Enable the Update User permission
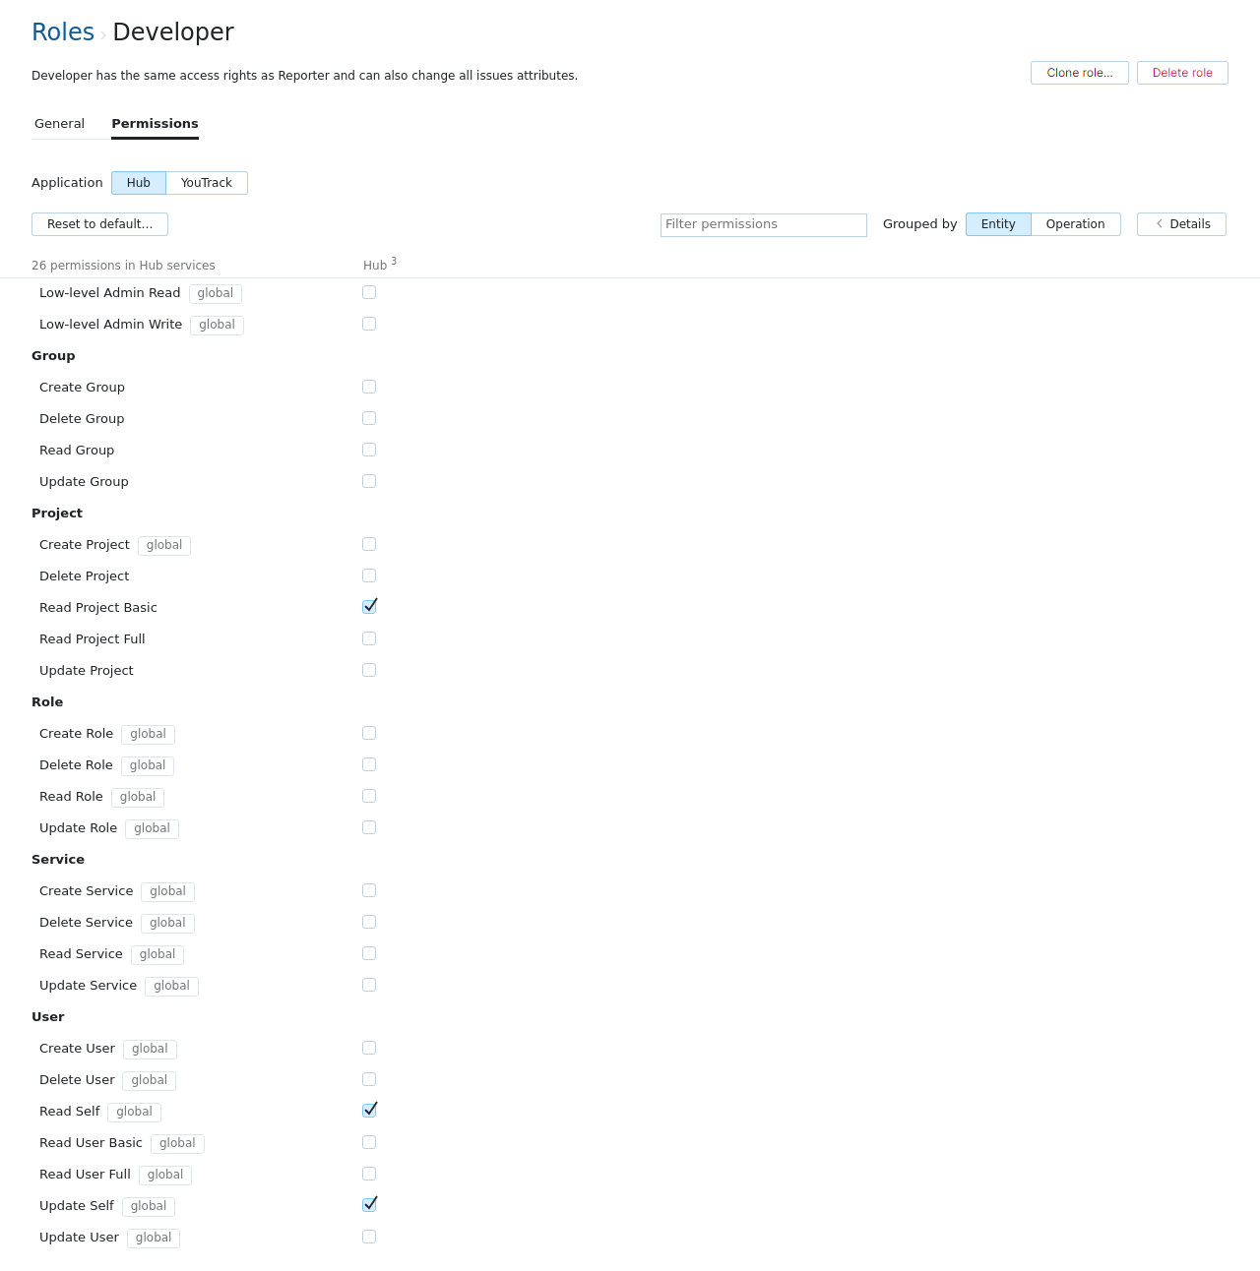Image resolution: width=1260 pixels, height=1271 pixels. click(369, 1237)
